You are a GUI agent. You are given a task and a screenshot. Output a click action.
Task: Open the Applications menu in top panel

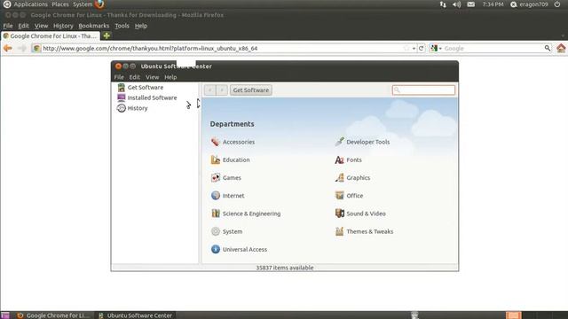pyautogui.click(x=30, y=4)
